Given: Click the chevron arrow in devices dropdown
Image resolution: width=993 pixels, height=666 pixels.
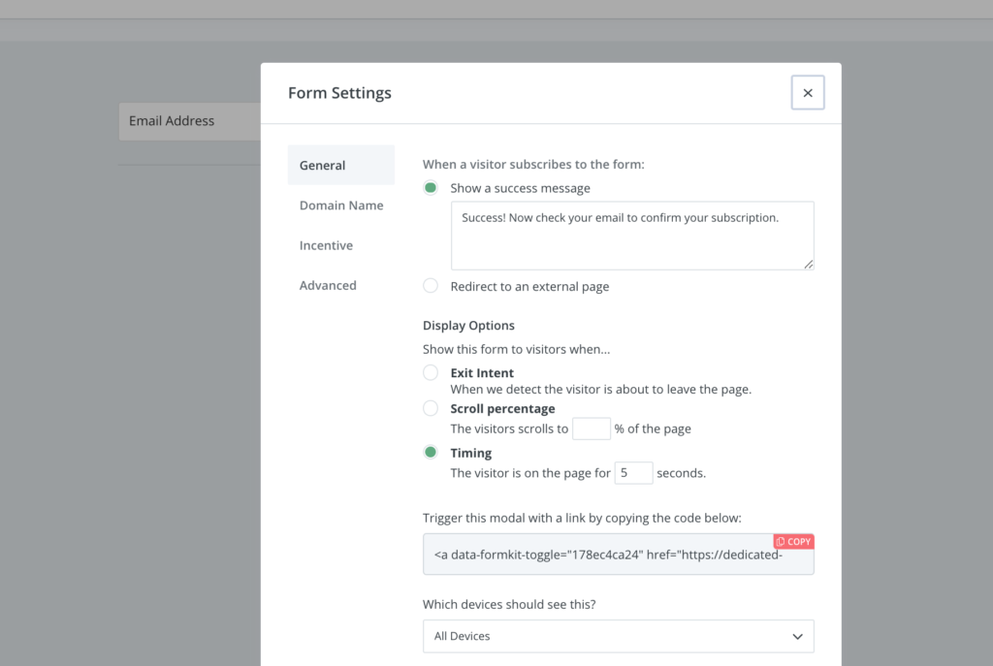Looking at the screenshot, I should pyautogui.click(x=797, y=637).
